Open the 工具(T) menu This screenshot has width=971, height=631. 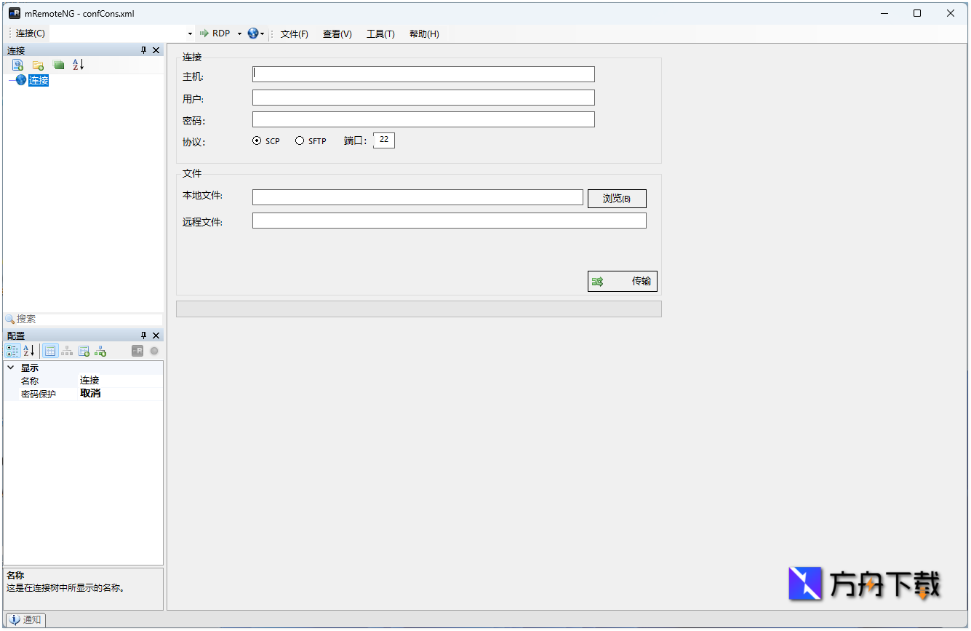380,33
